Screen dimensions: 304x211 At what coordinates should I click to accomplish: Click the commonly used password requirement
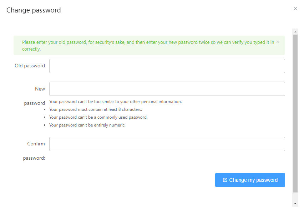pyautogui.click(x=98, y=117)
